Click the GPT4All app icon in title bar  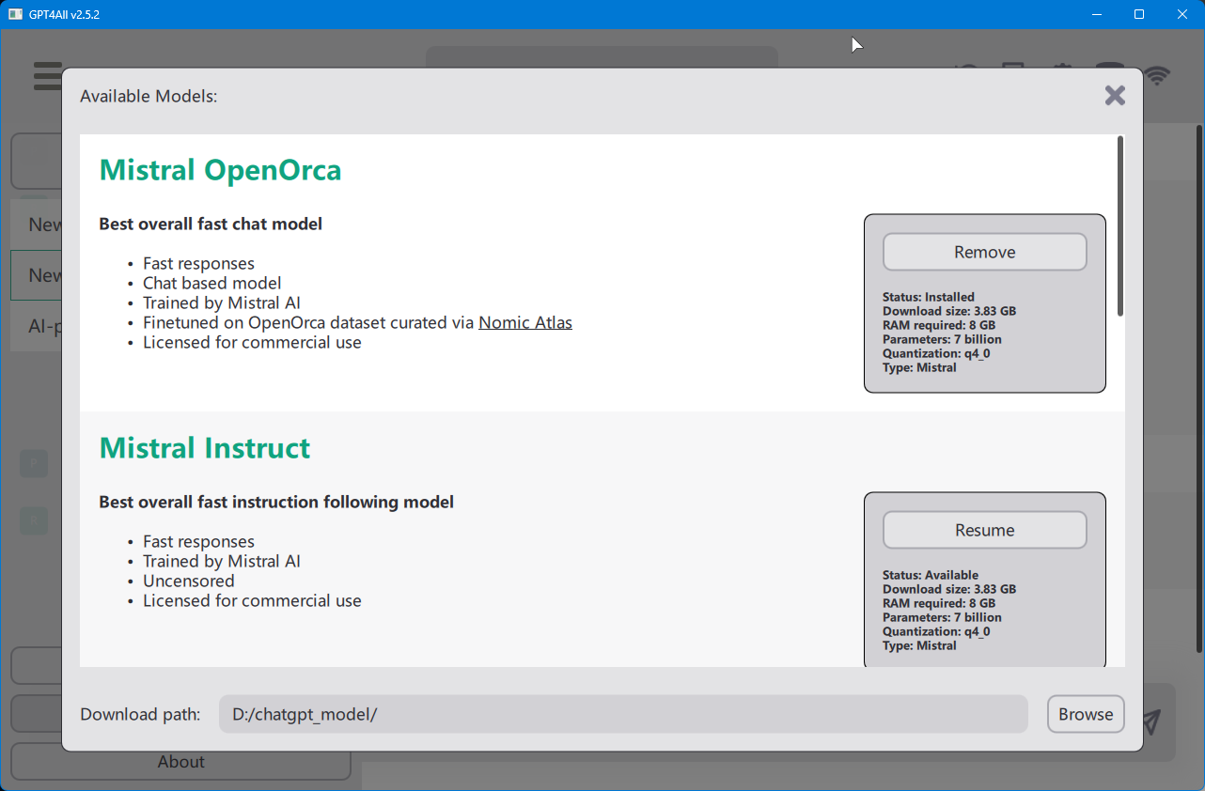click(x=15, y=14)
